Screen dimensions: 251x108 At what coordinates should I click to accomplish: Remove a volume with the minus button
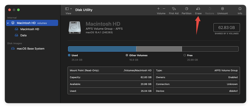[x=164, y=9]
